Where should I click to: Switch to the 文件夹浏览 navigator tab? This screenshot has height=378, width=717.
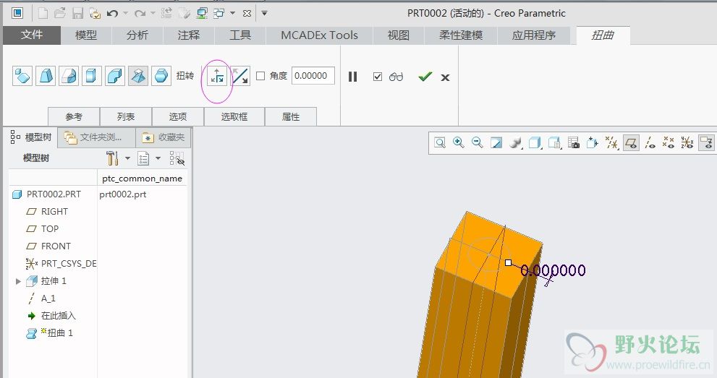[96, 137]
